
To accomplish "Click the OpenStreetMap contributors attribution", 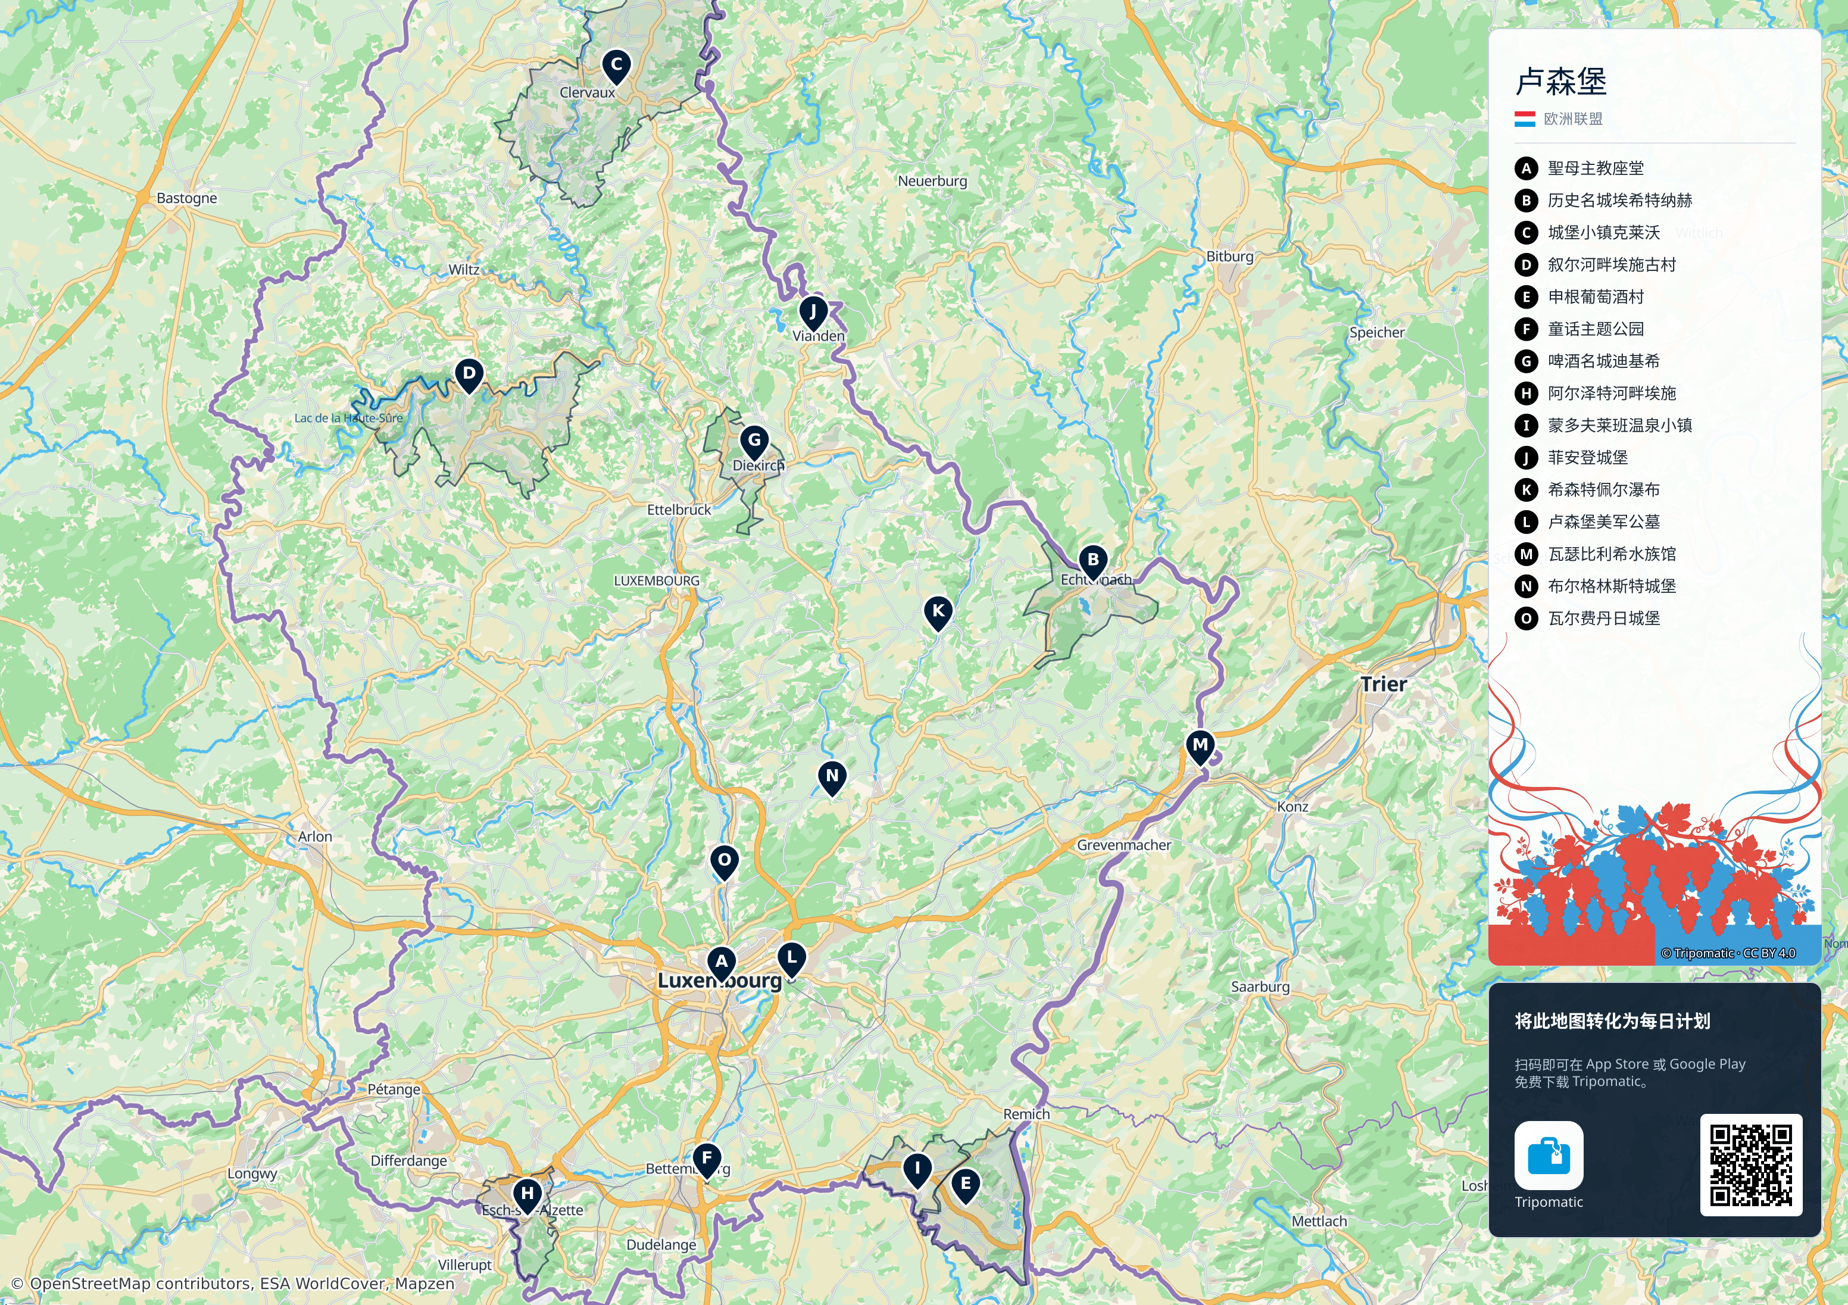I will 233,1283.
